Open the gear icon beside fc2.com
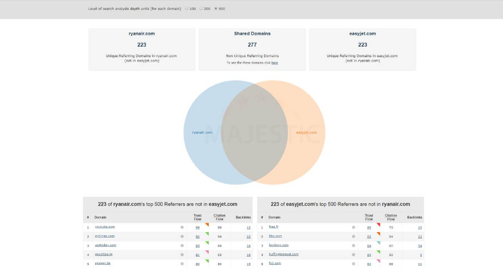Image resolution: width=503 pixels, height=268 pixels. (x=353, y=264)
